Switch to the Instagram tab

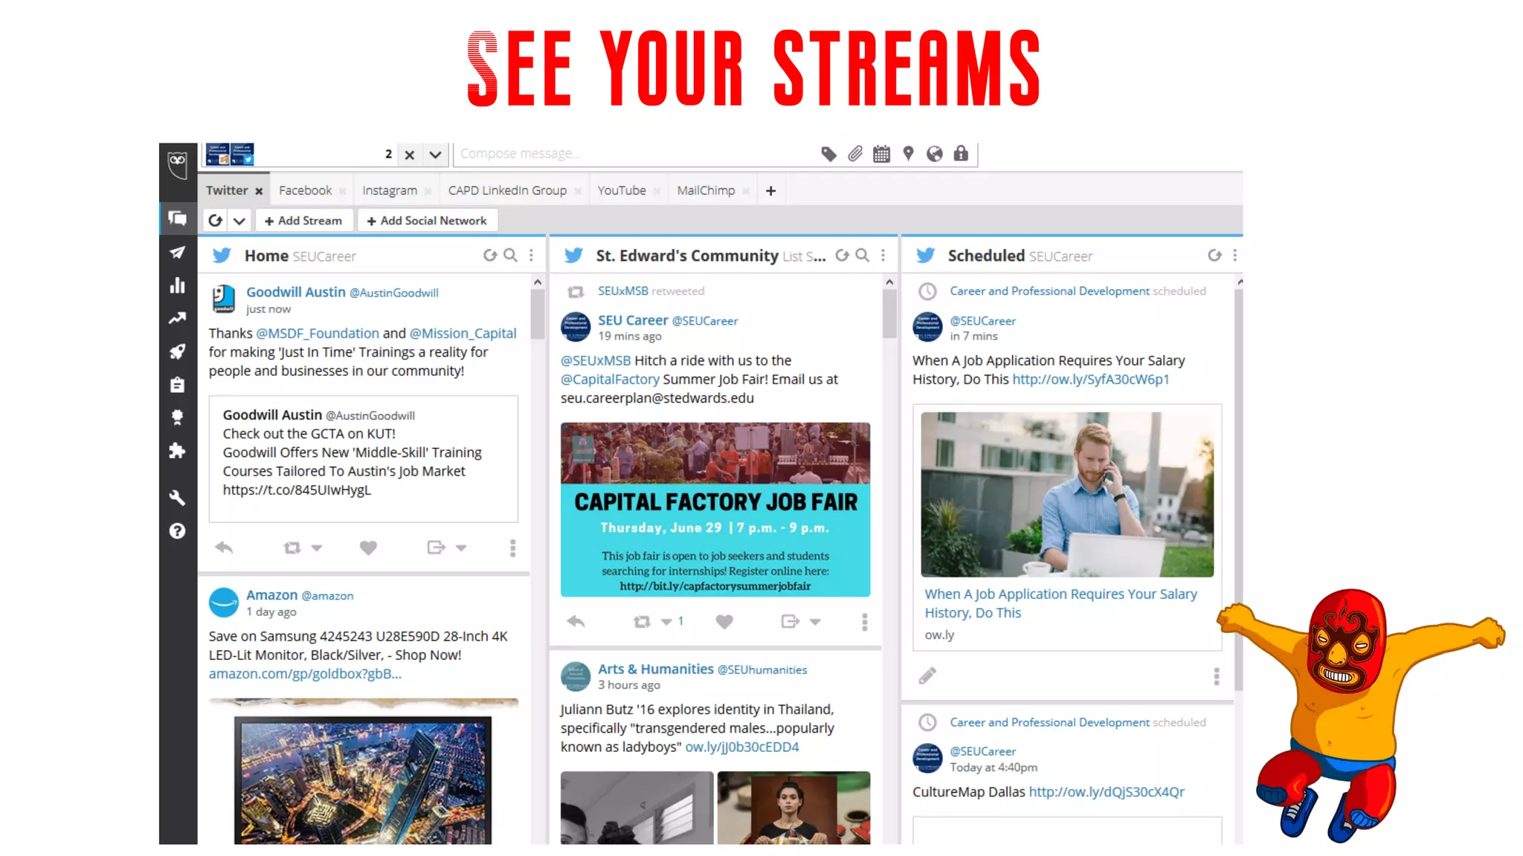[390, 190]
